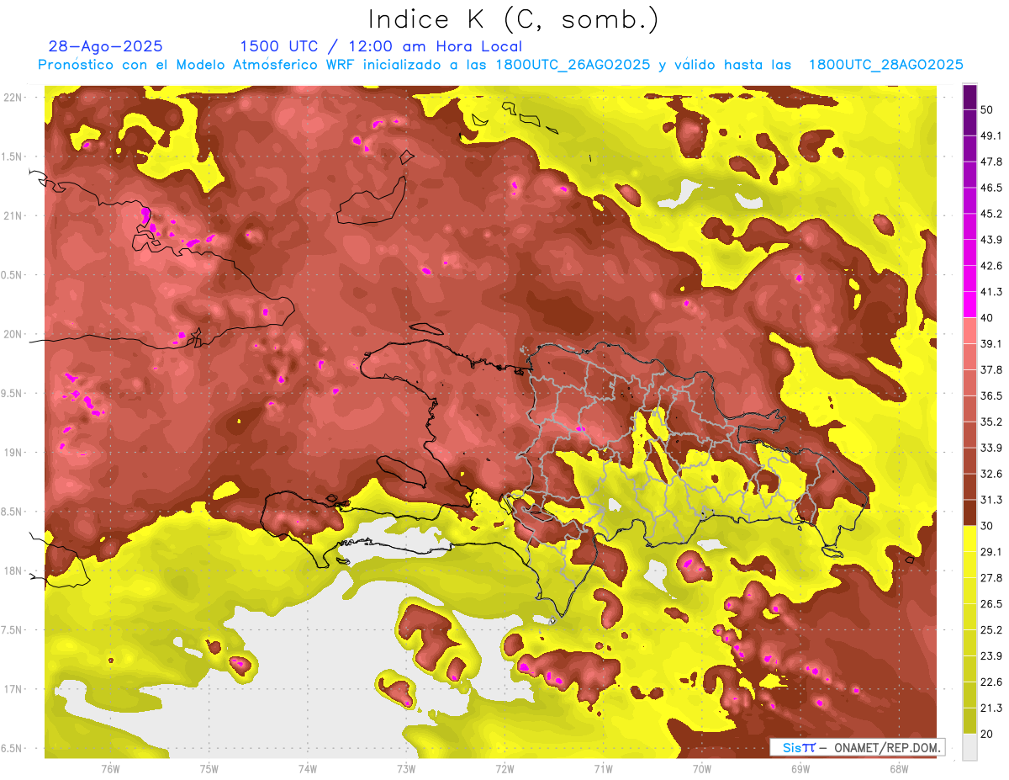
Task: Click the dark purple swatch above 50 on color scale
Action: (969, 96)
